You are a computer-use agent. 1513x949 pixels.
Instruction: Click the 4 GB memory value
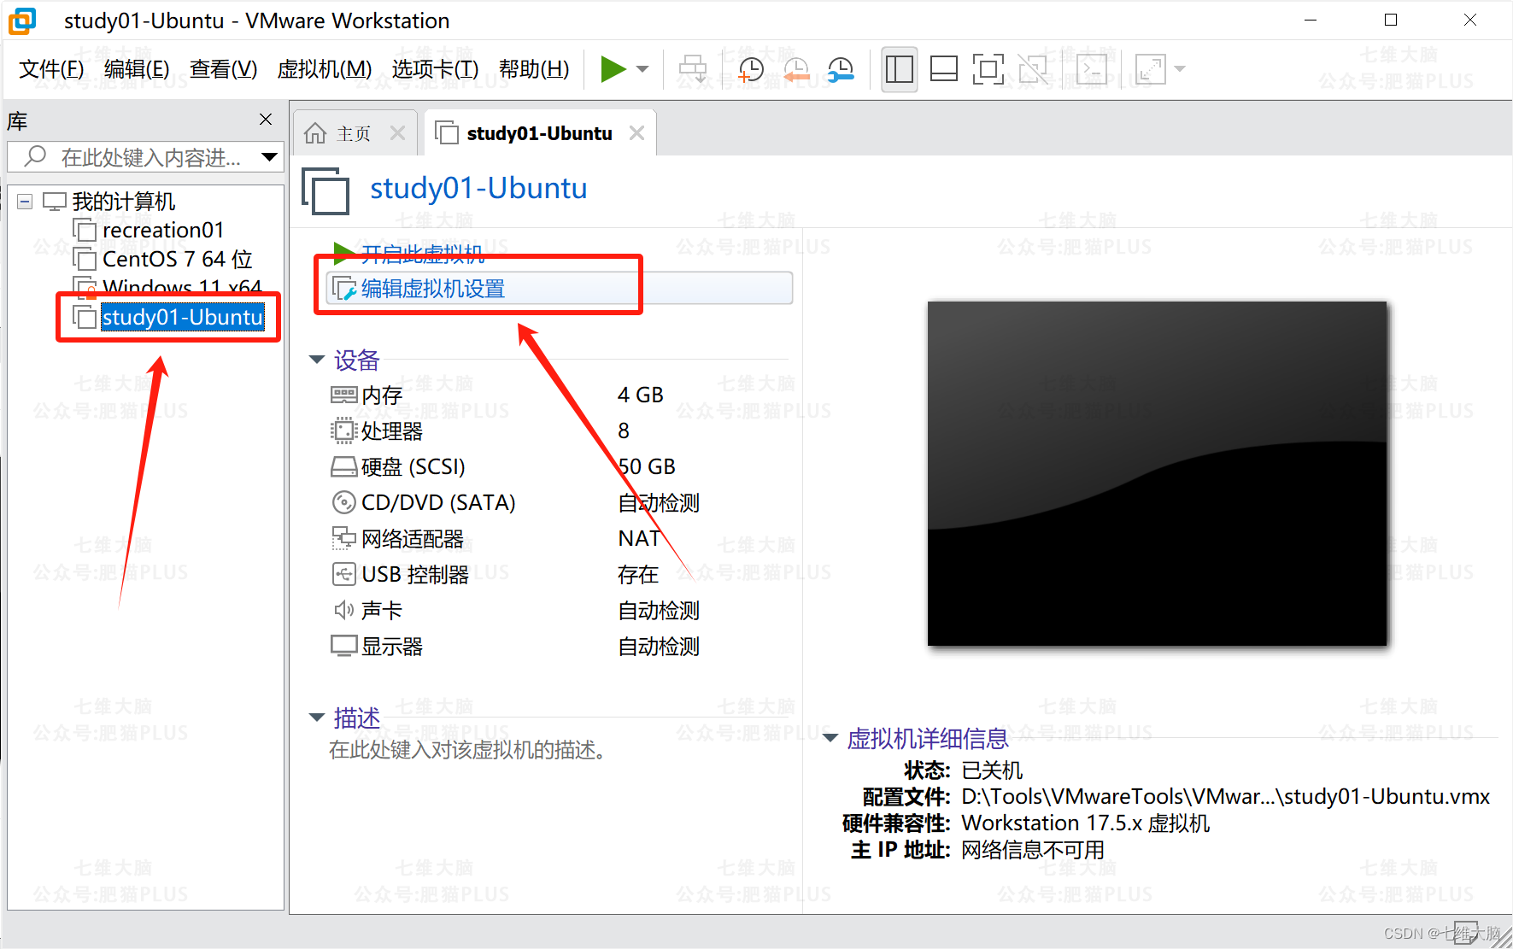pyautogui.click(x=640, y=395)
